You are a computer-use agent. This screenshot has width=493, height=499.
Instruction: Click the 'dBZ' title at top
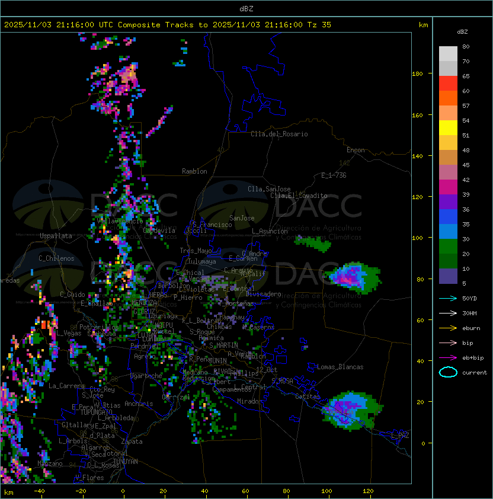(x=246, y=8)
